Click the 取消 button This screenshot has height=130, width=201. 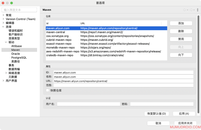158,123
